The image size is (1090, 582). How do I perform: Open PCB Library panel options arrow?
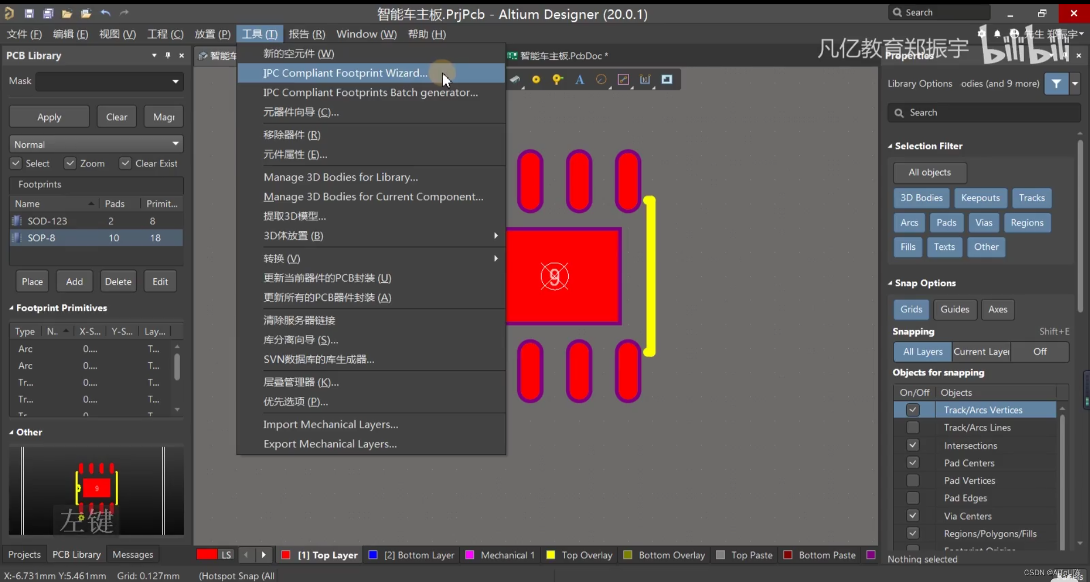tap(154, 55)
